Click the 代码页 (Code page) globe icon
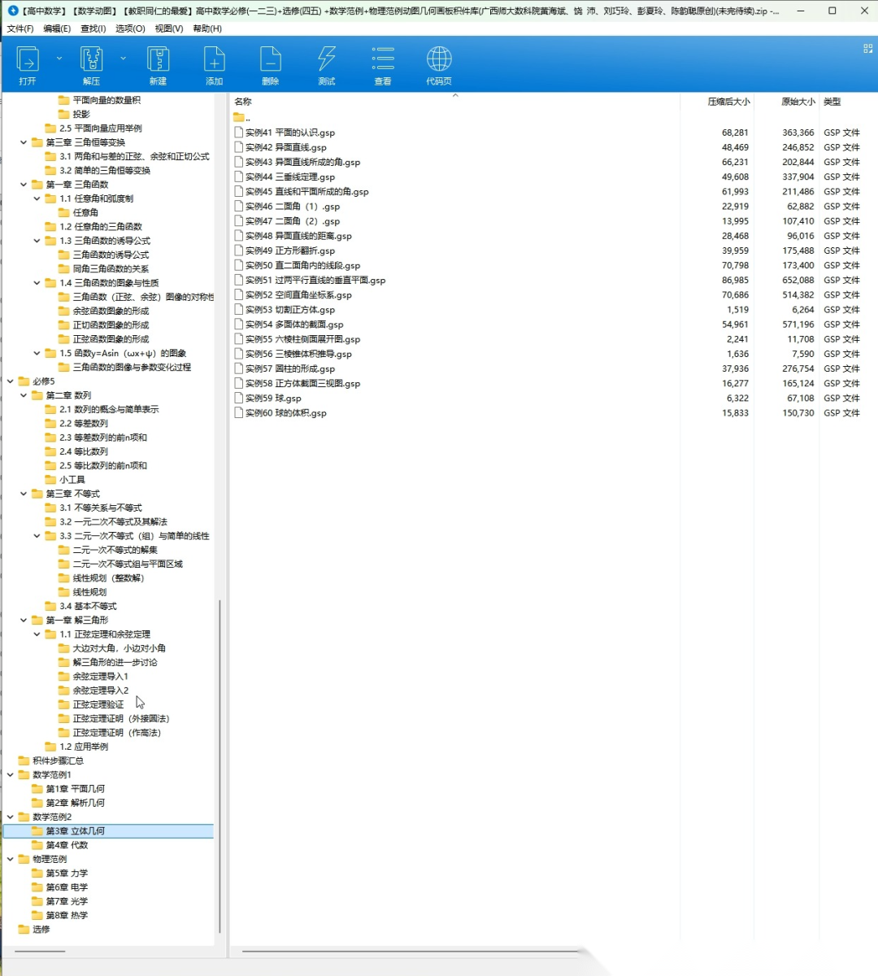Viewport: 878px width, 976px height. click(439, 61)
